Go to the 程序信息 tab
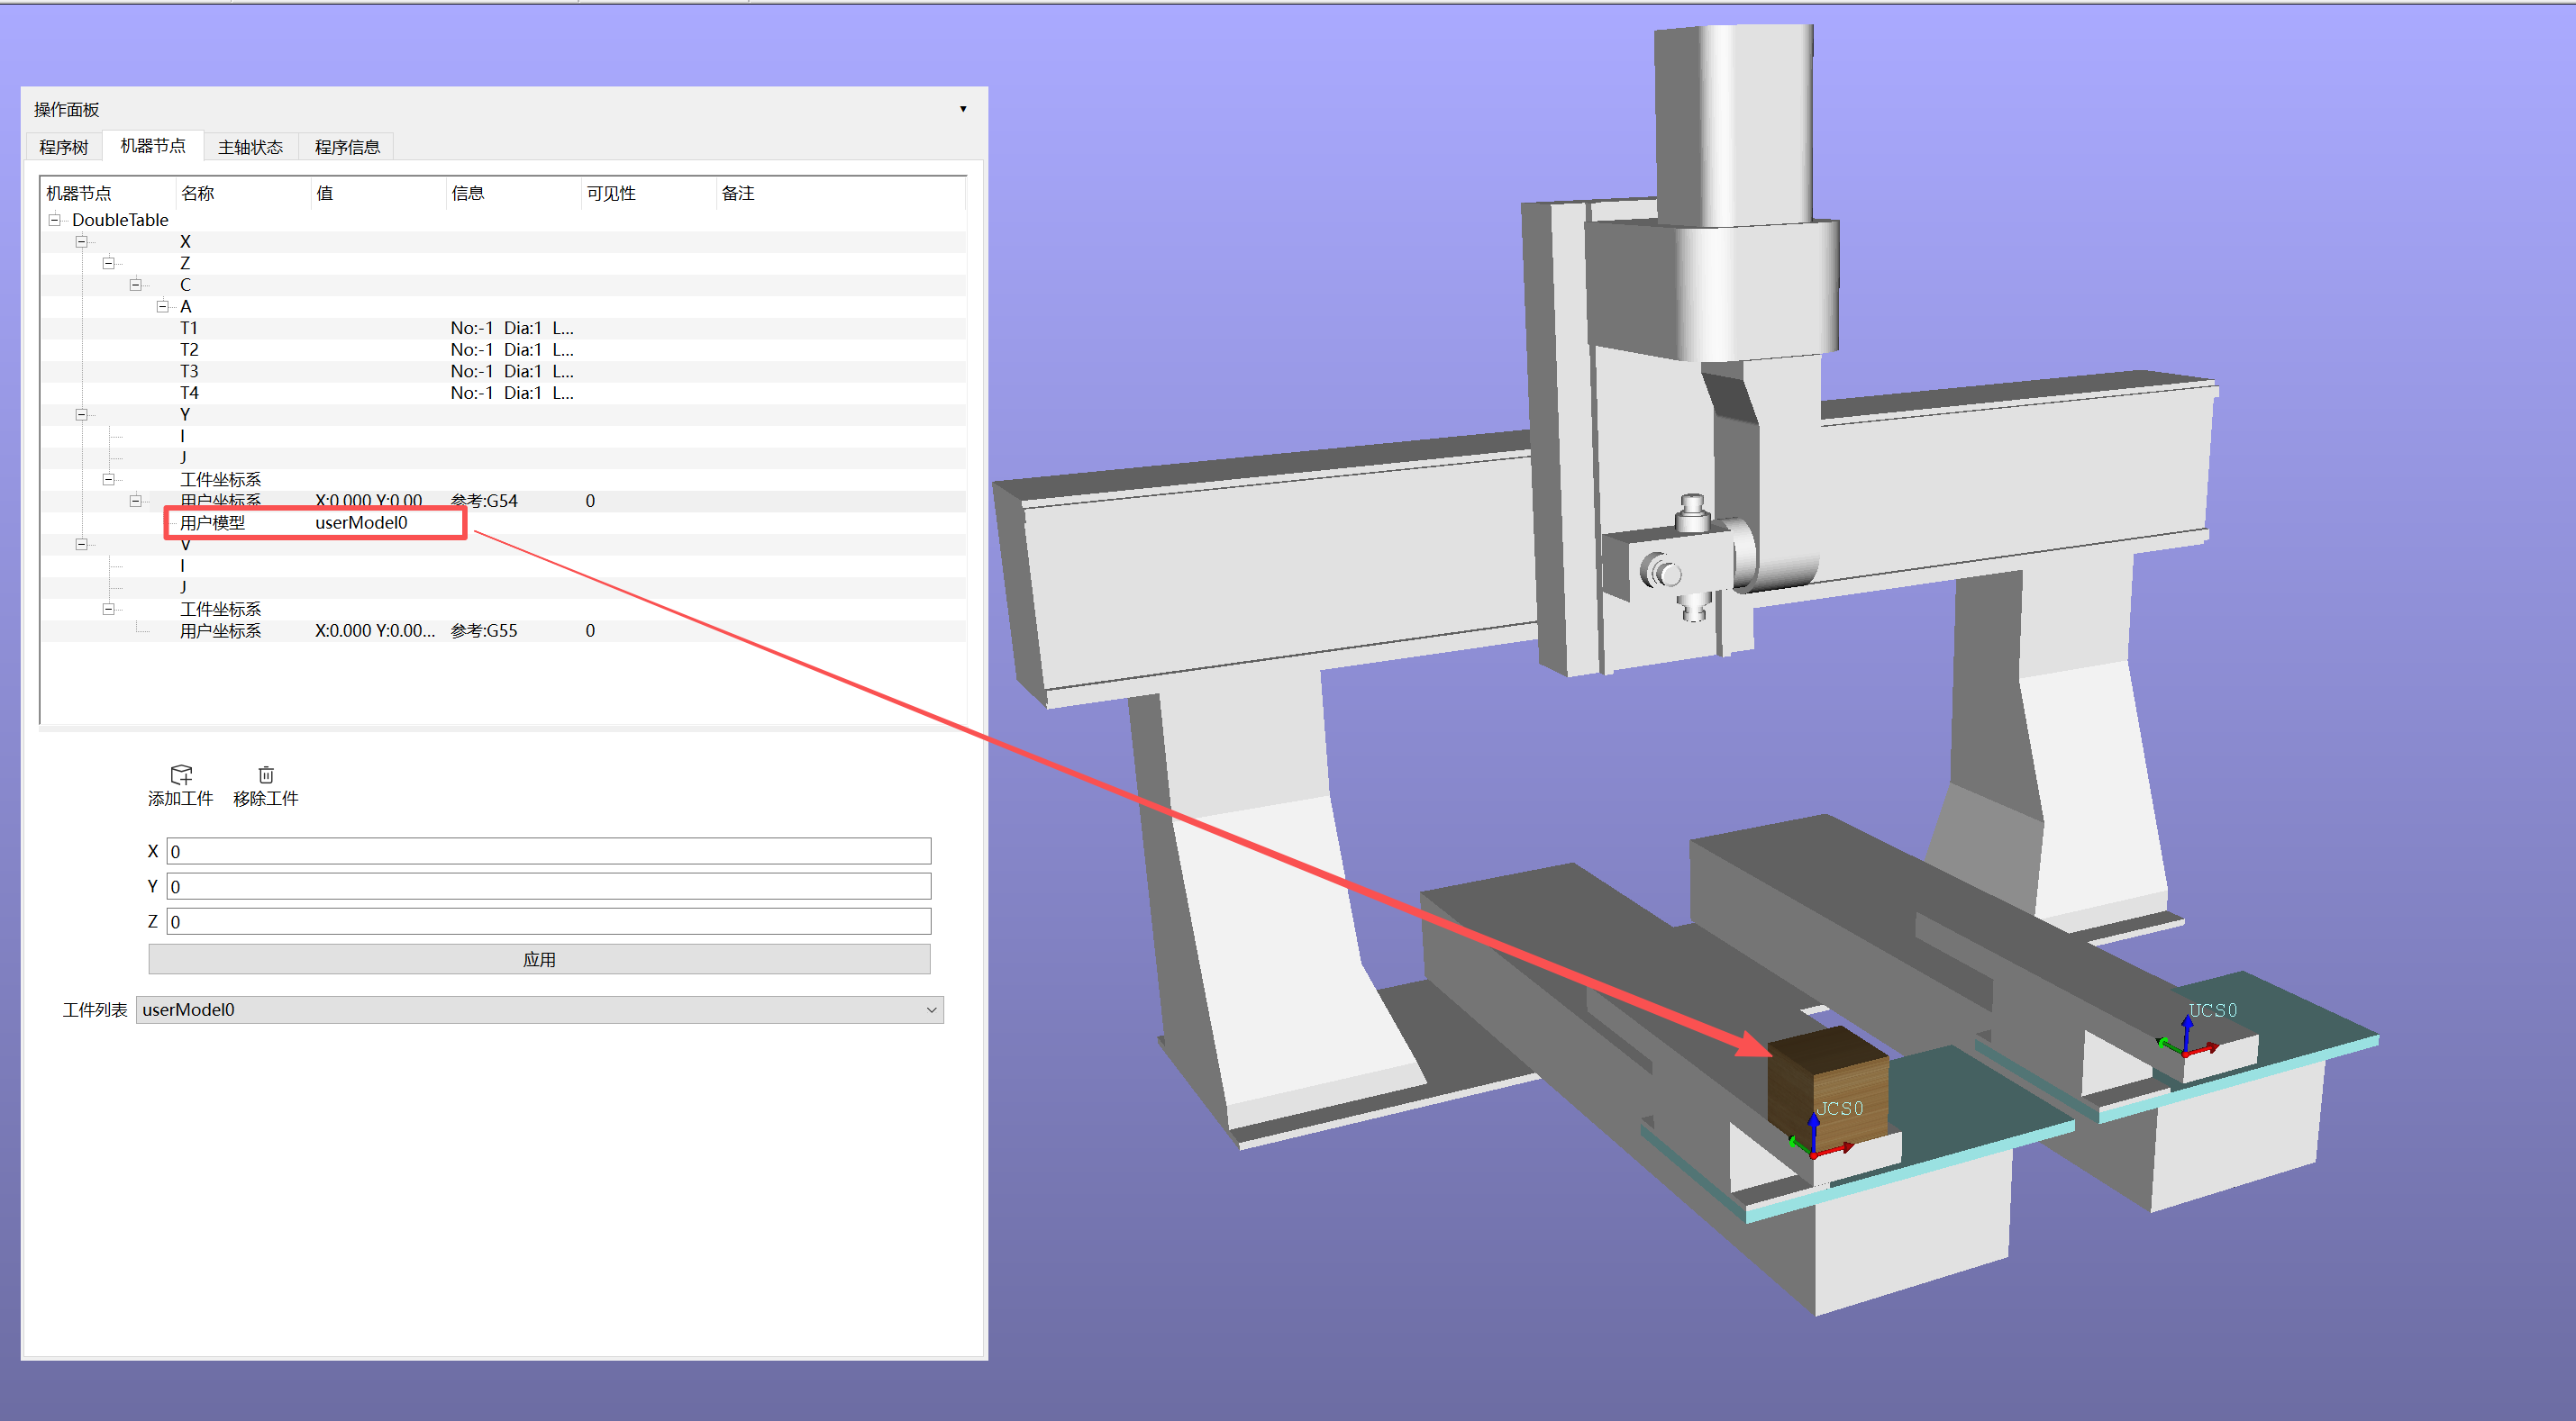The height and width of the screenshot is (1421, 2576). (347, 147)
